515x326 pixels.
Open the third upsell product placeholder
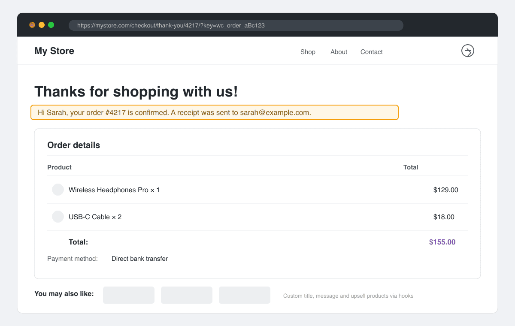pos(245,295)
